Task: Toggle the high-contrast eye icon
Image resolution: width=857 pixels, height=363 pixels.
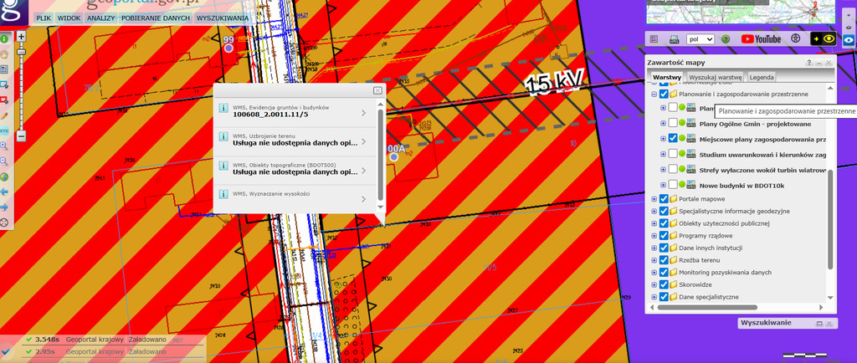Action: (829, 38)
